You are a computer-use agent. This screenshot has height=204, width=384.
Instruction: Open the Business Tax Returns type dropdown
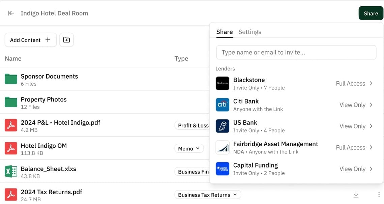pos(208,195)
